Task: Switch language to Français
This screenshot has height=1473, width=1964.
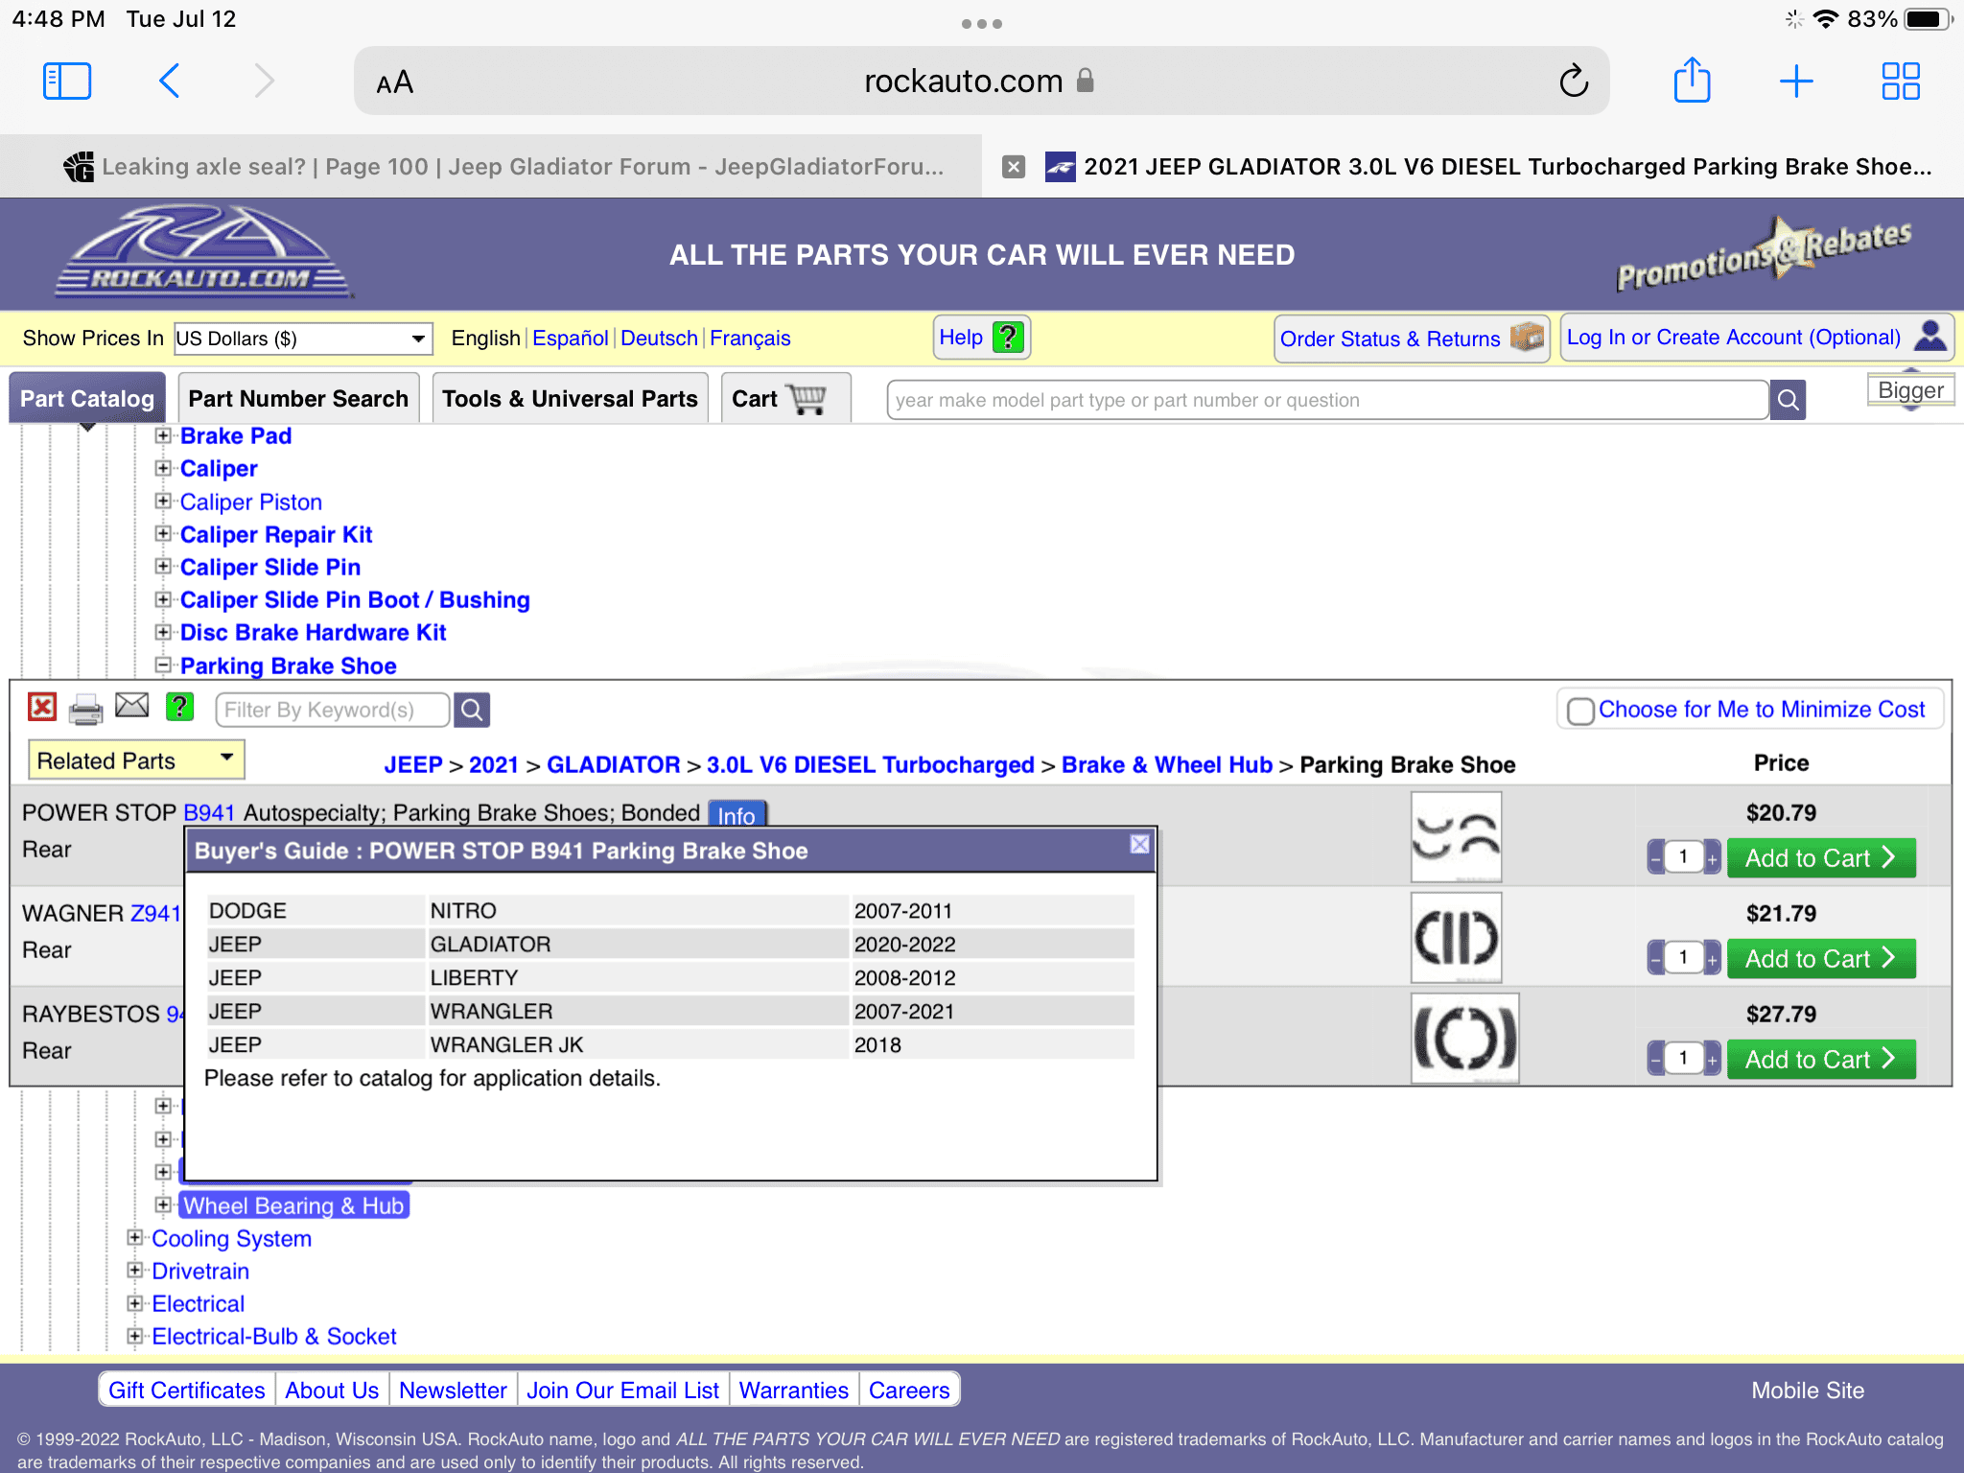Action: (x=750, y=339)
